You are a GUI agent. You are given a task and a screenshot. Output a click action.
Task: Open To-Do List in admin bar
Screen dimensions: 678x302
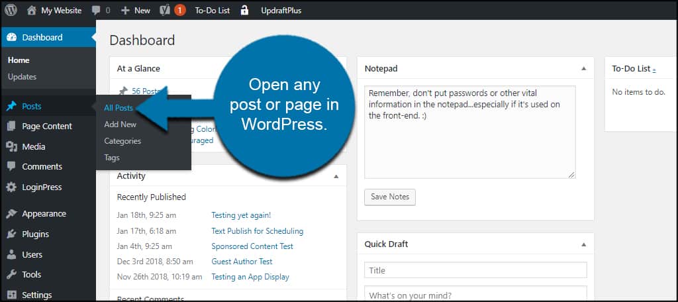(x=213, y=11)
